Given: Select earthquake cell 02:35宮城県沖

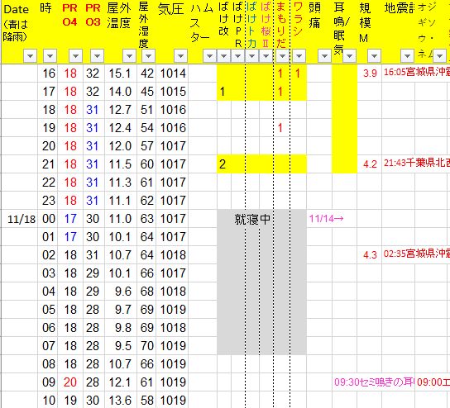Looking at the screenshot, I should click(x=417, y=254).
